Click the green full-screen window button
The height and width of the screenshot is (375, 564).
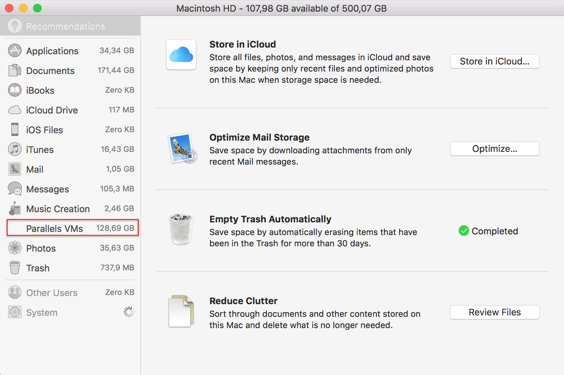tap(37, 8)
